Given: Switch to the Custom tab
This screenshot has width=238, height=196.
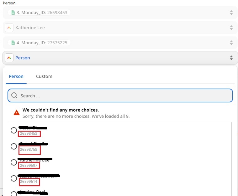Looking at the screenshot, I should 44,76.
